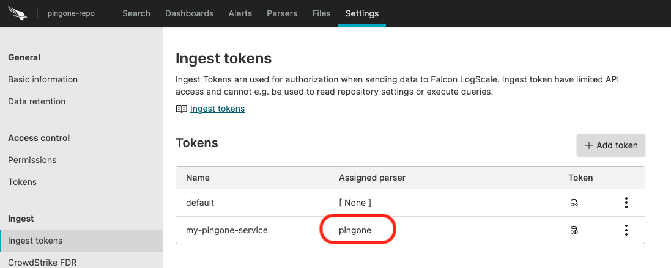Open Tokens under Access control

(23, 182)
